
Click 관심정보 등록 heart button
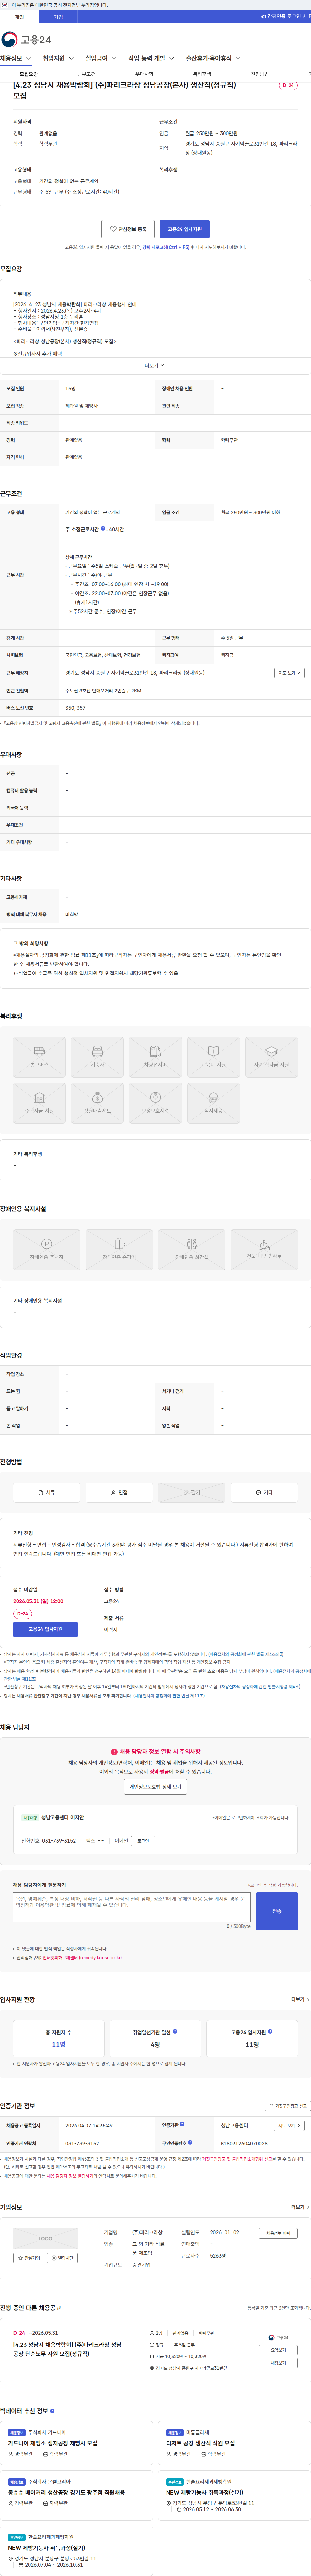(128, 229)
